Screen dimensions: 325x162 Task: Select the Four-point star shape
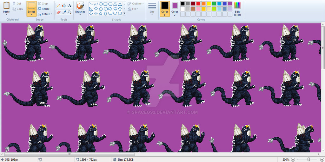point(96,13)
